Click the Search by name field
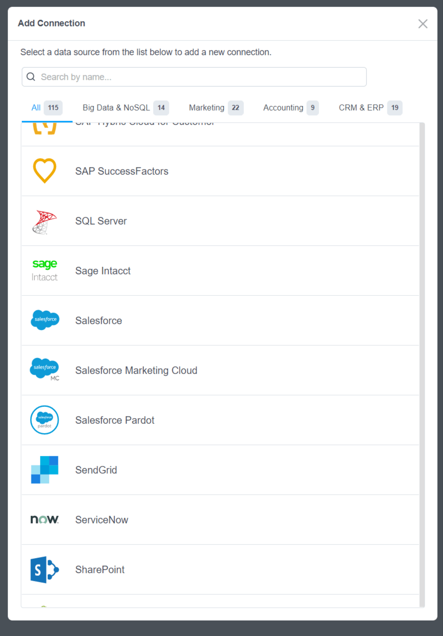Viewport: 443px width, 636px height. point(199,77)
